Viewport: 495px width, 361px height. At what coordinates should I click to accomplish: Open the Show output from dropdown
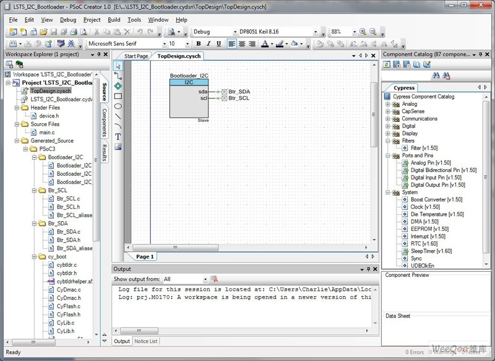(x=205, y=279)
